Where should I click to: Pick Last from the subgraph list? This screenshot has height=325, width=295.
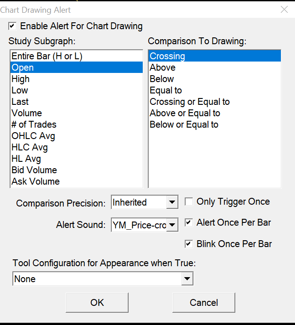click(x=20, y=102)
